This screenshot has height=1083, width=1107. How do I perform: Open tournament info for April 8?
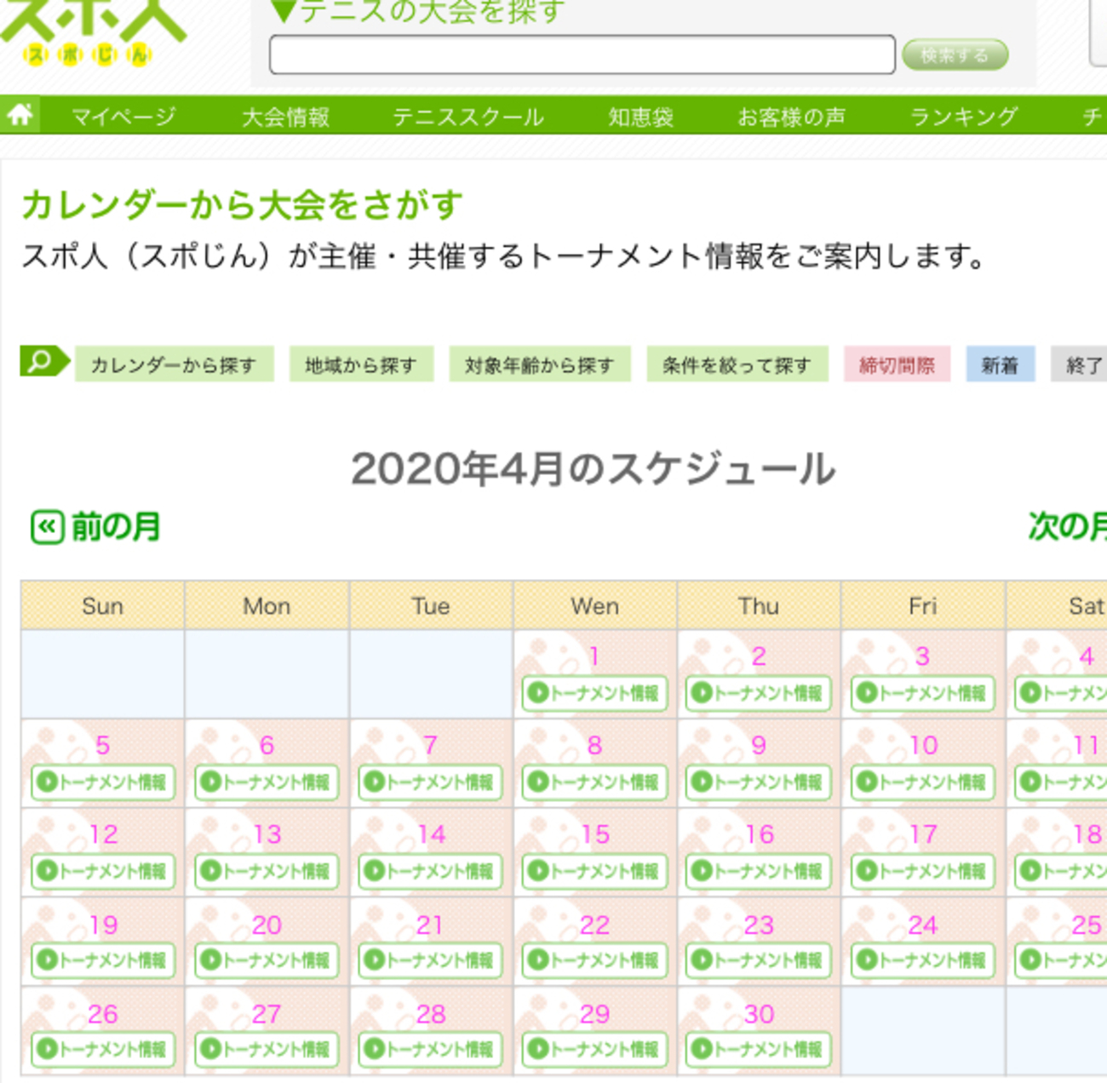click(594, 782)
